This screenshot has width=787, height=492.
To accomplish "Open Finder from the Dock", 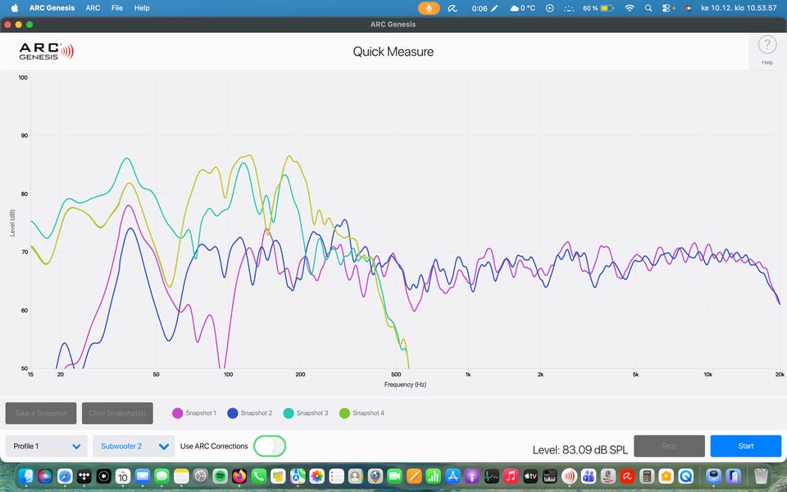I will (x=26, y=476).
